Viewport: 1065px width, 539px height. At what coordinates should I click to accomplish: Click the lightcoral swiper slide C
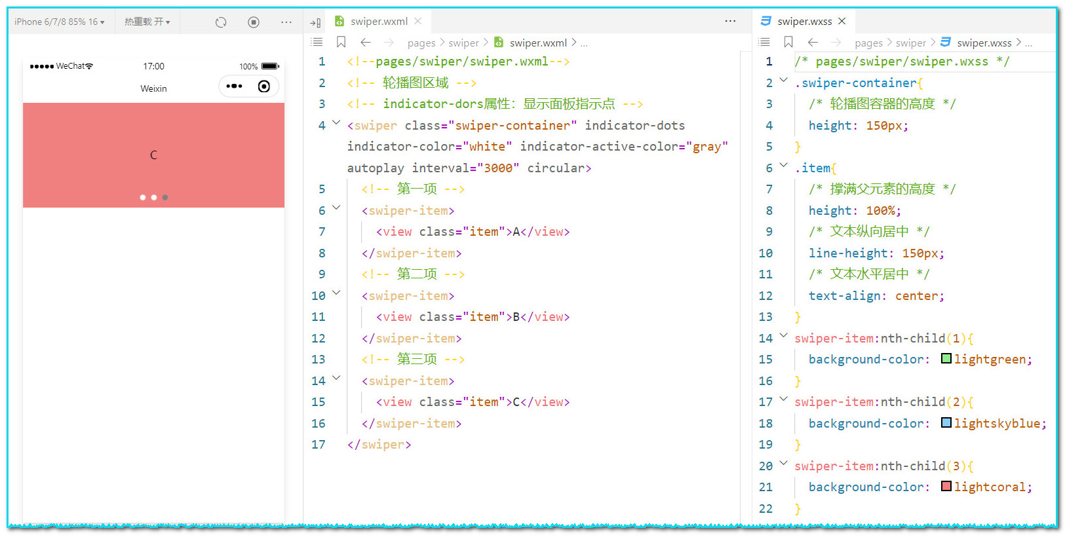pos(153,155)
